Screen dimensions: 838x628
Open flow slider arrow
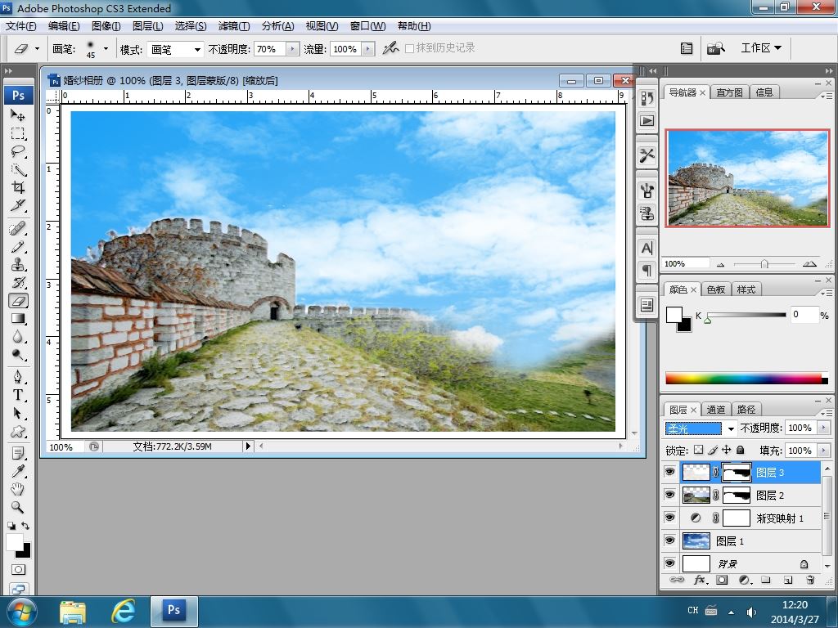click(x=368, y=49)
